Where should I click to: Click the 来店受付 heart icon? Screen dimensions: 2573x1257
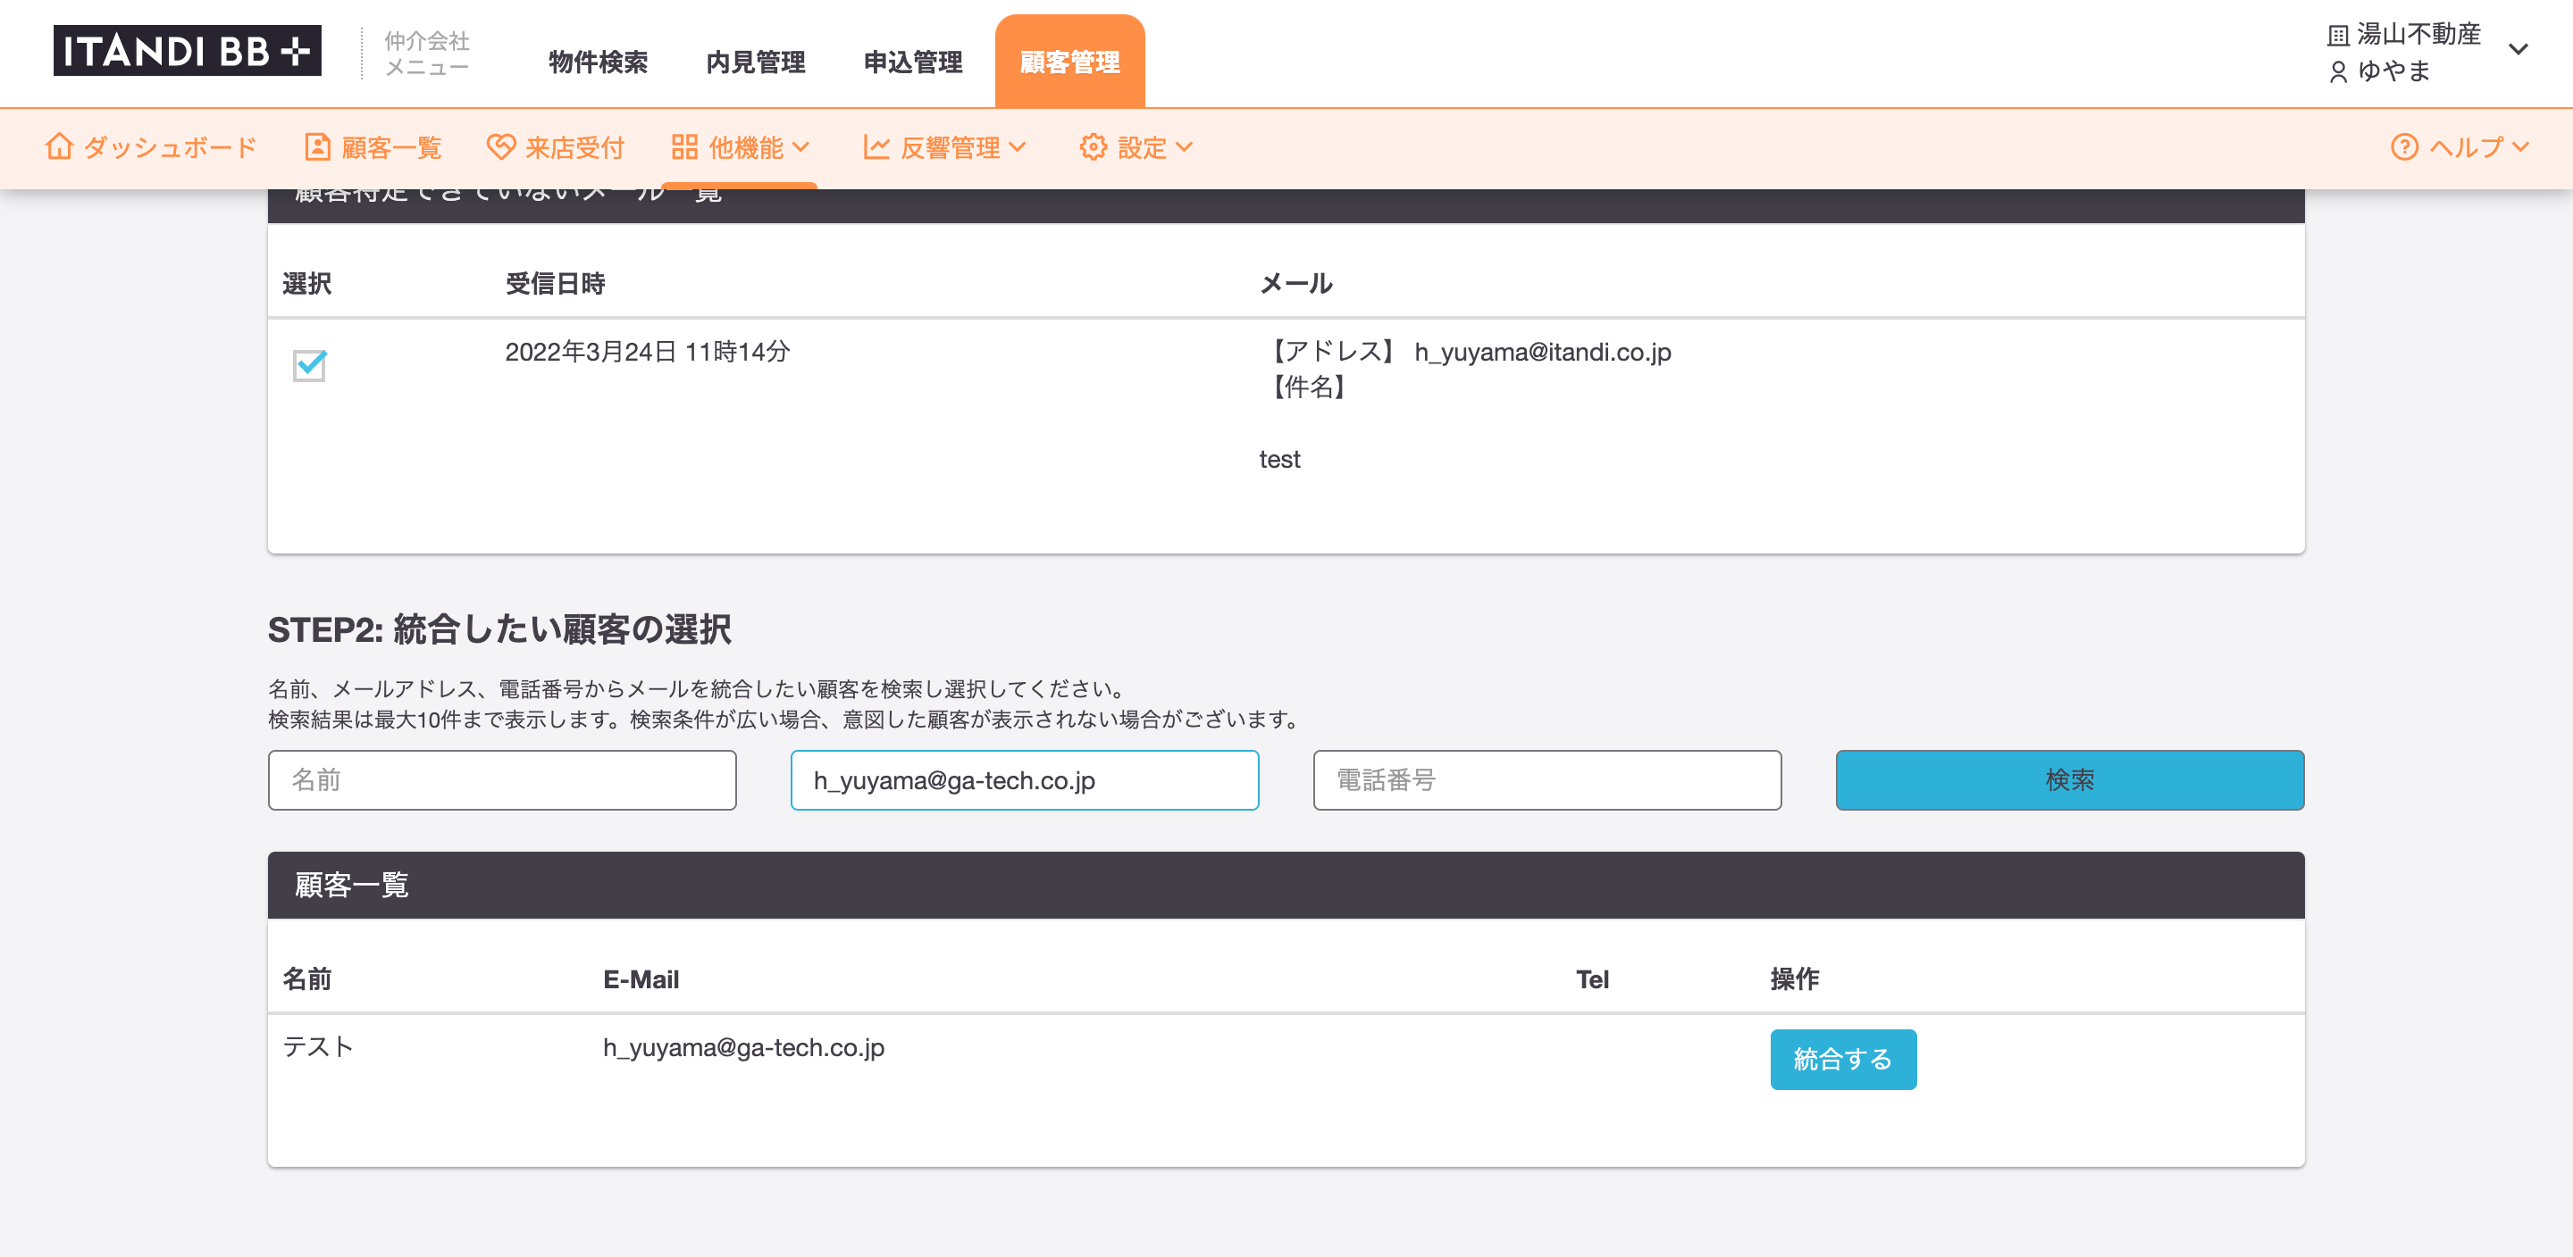(500, 146)
